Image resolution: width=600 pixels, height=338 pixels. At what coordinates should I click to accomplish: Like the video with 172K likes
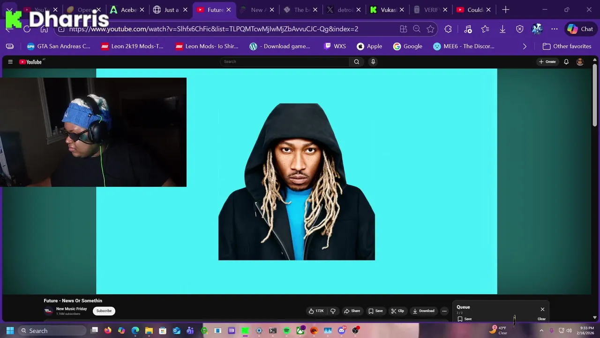click(316, 311)
